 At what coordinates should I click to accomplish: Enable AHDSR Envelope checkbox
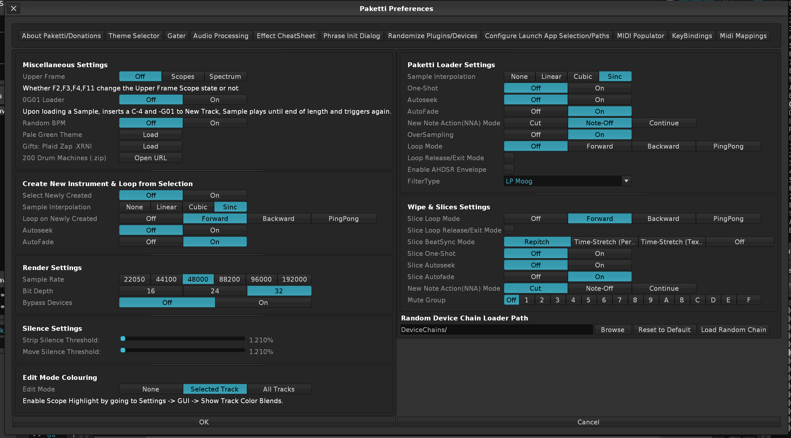click(509, 169)
